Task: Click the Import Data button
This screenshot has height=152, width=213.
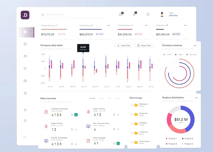Action: click(124, 46)
